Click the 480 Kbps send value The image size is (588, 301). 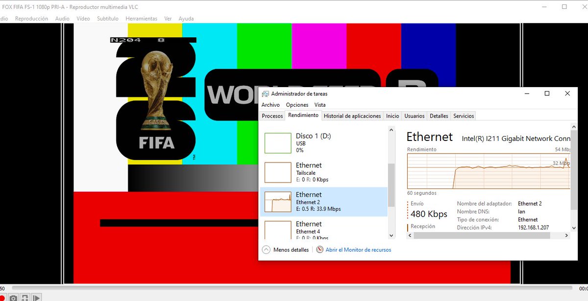pyautogui.click(x=429, y=214)
